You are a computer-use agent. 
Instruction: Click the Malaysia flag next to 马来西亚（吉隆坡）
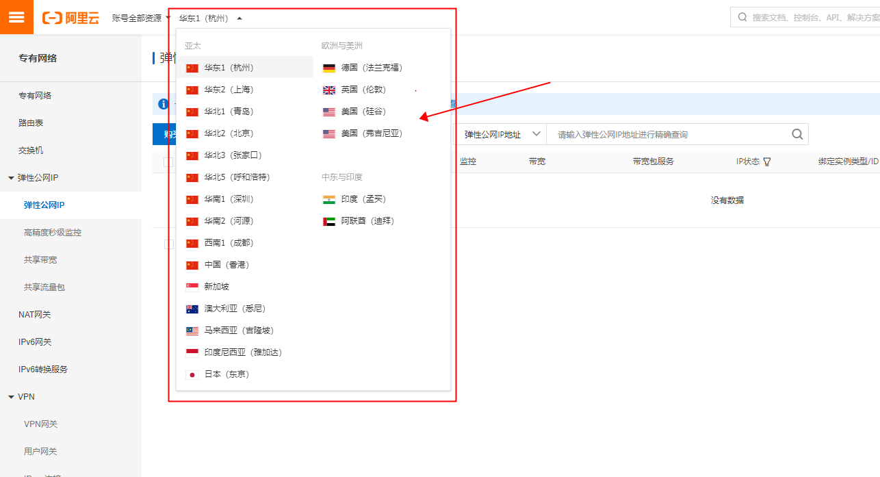click(x=192, y=331)
